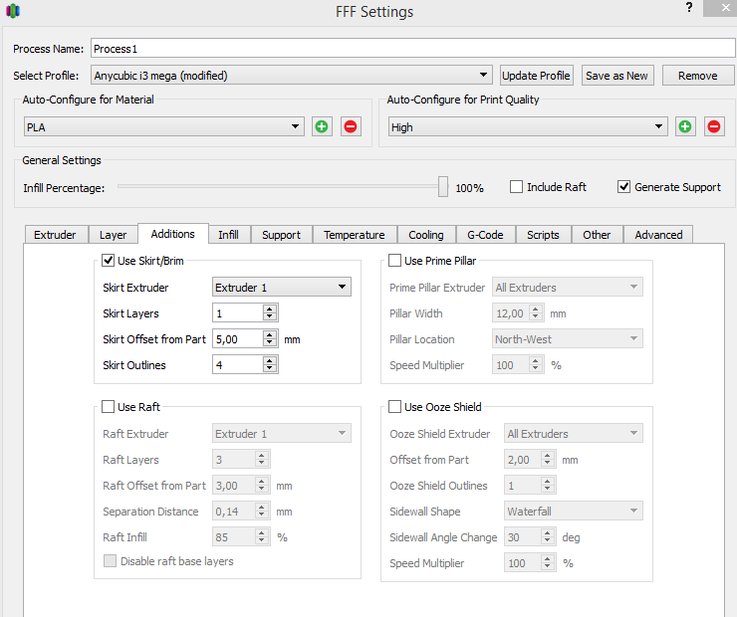The image size is (737, 617).
Task: Click the Update Profile button
Action: [536, 76]
